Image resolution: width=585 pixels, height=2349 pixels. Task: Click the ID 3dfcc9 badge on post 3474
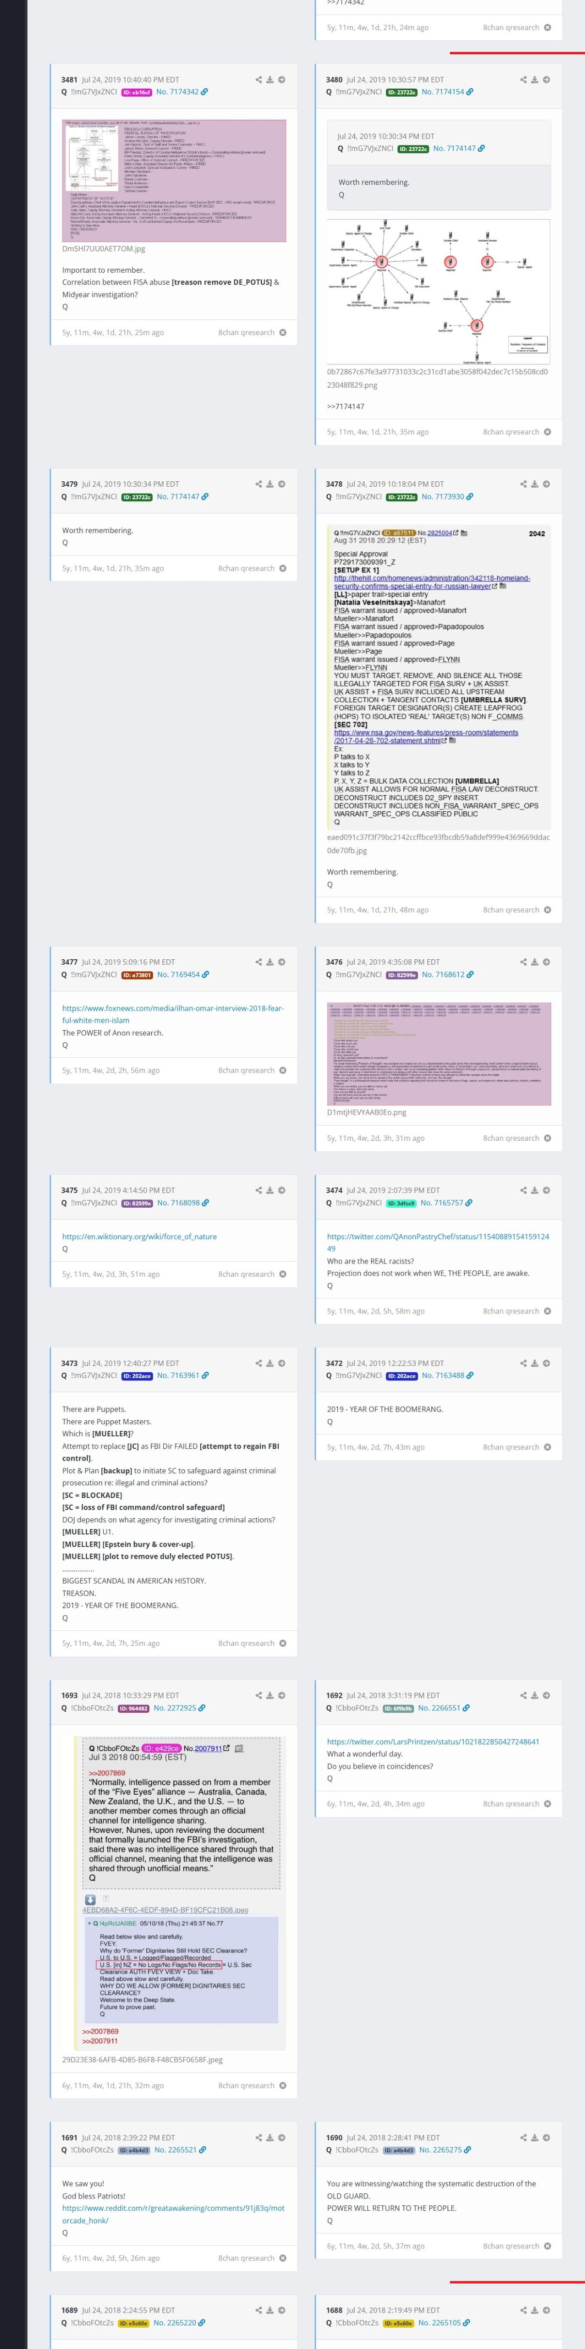[401, 1203]
